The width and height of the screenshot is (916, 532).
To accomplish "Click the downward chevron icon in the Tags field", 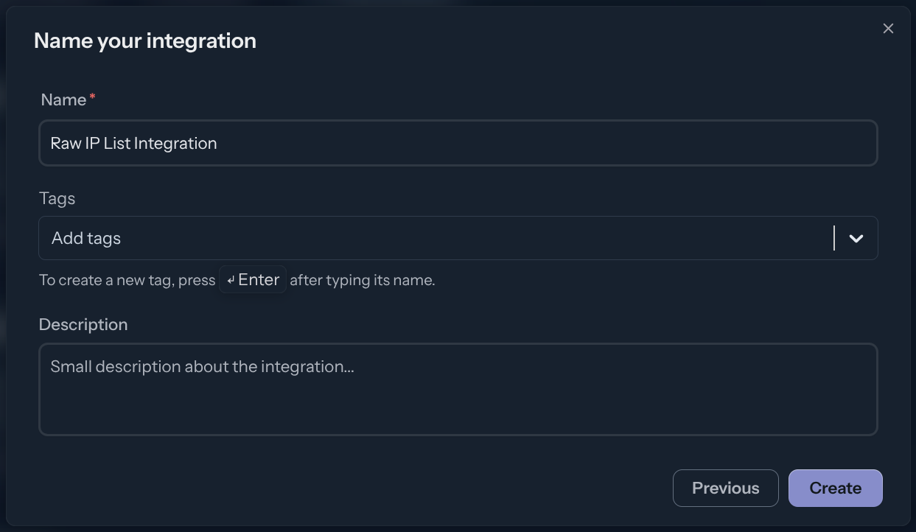I will pyautogui.click(x=856, y=238).
